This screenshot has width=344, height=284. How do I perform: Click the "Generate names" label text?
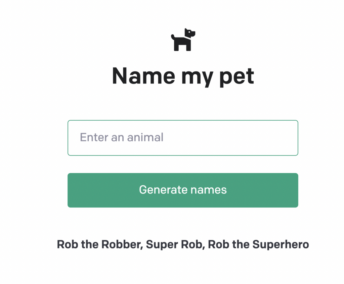point(183,190)
